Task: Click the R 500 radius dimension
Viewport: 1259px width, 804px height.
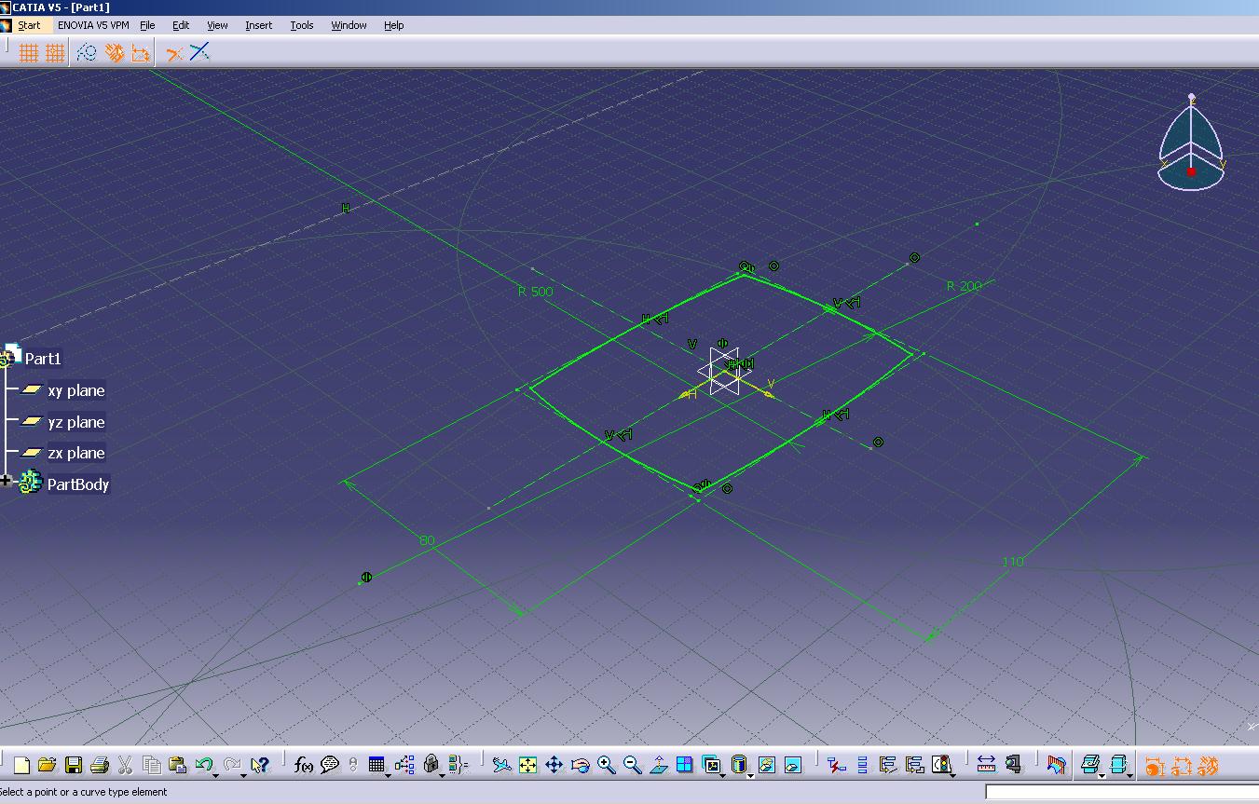Action: click(535, 292)
